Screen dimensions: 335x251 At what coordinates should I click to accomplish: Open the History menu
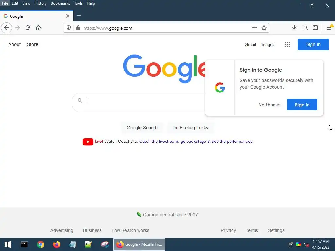tap(40, 3)
